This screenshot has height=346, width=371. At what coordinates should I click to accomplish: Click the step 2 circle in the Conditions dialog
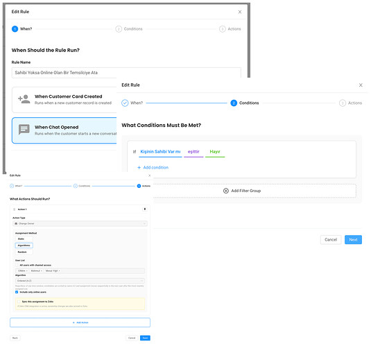(x=234, y=103)
